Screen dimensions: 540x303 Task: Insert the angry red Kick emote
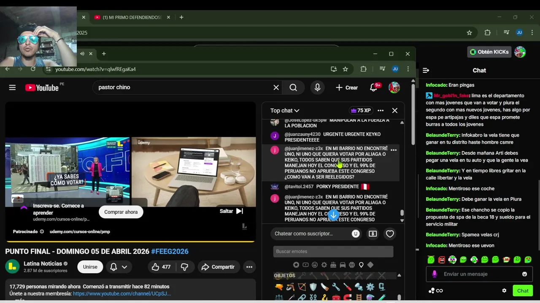point(442,260)
